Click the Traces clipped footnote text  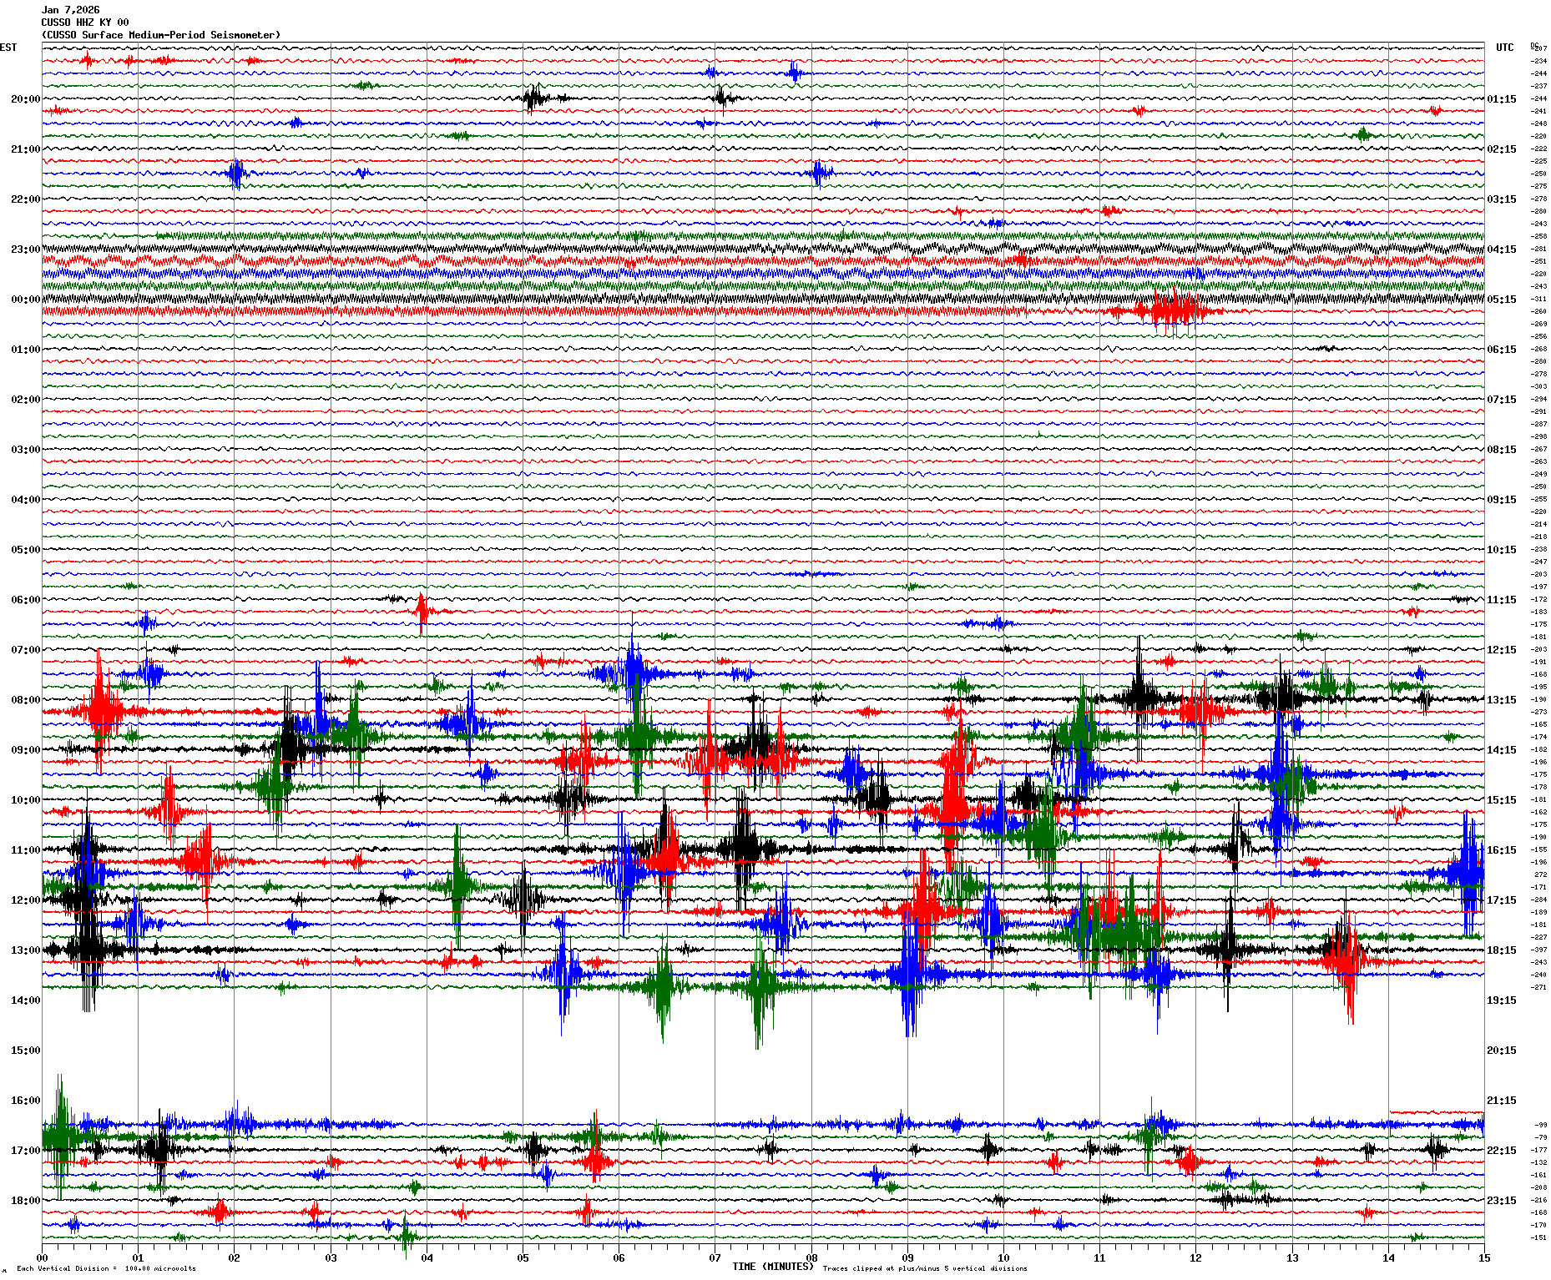925,1268
